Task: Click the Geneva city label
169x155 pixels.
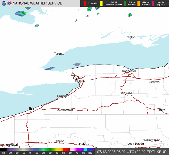Action: point(154,82)
